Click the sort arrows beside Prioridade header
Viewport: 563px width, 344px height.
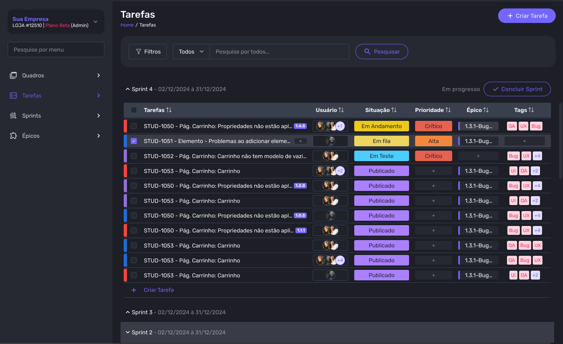[x=448, y=110]
